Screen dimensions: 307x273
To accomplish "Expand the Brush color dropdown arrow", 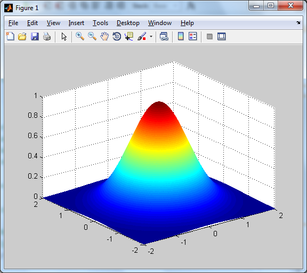I will point(151,36).
